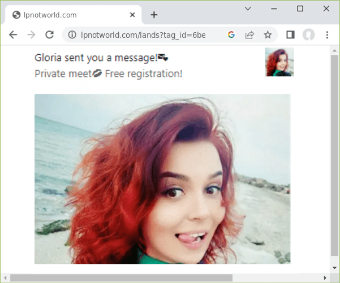Expand the tab search chevron
This screenshot has width=340, height=283.
tap(248, 8)
